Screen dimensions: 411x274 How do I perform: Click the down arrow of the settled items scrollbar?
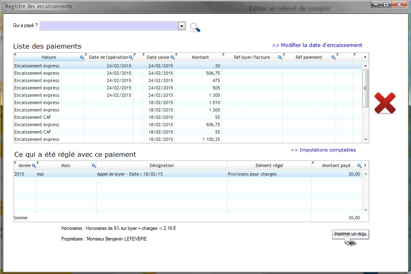pyautogui.click(x=366, y=210)
